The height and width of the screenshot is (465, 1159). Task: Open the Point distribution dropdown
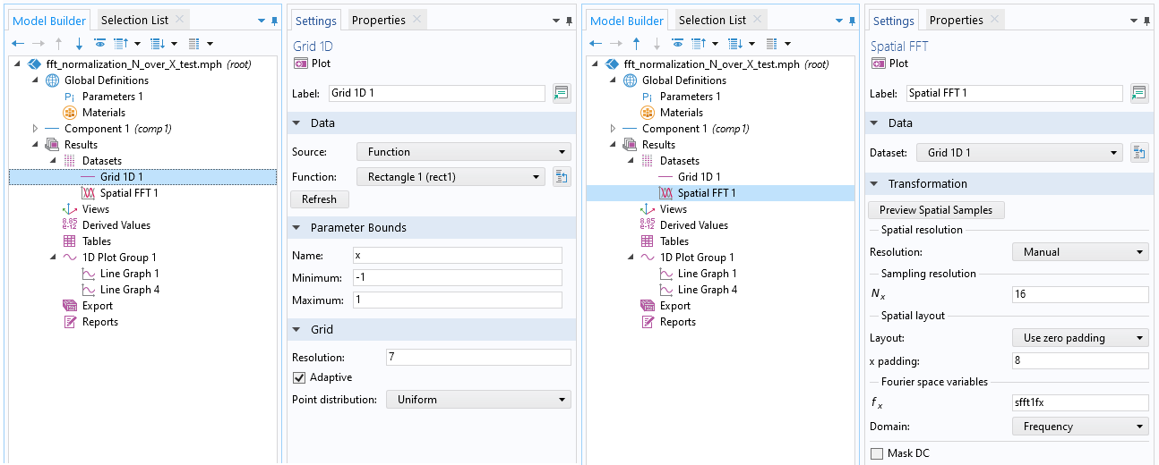(x=478, y=400)
